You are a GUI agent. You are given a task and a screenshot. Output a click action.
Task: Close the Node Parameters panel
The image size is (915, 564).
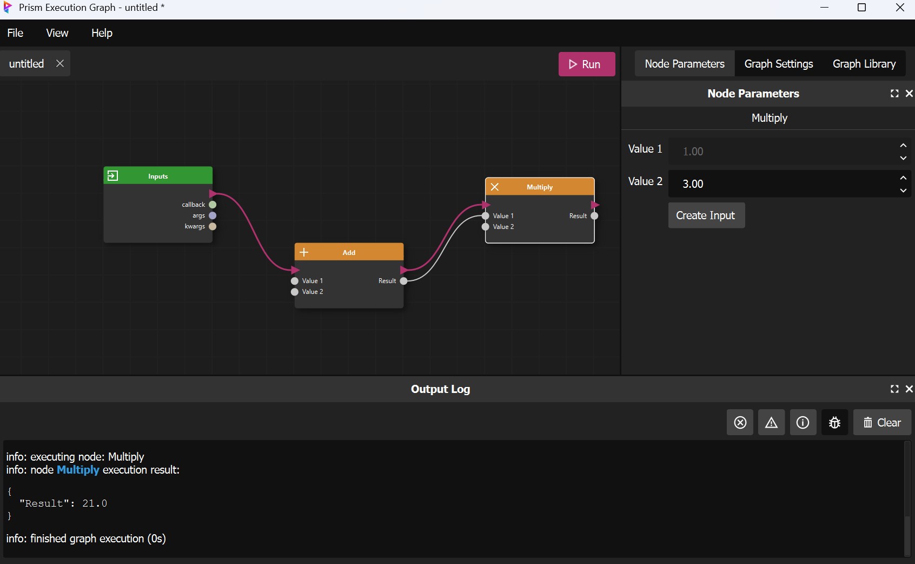coord(909,94)
